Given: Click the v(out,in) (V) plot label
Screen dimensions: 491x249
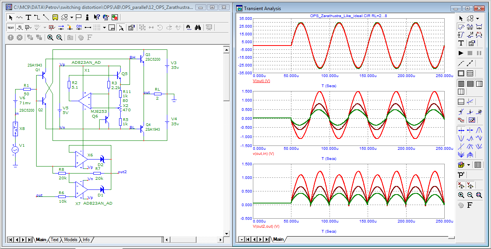Looking at the screenshot, I should (263, 154).
